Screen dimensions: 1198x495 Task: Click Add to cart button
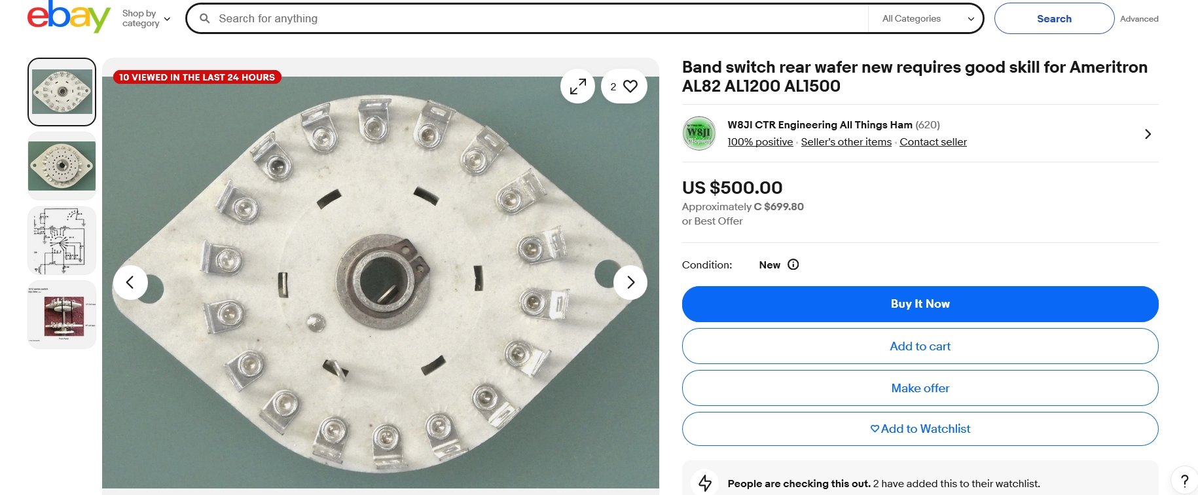point(920,346)
